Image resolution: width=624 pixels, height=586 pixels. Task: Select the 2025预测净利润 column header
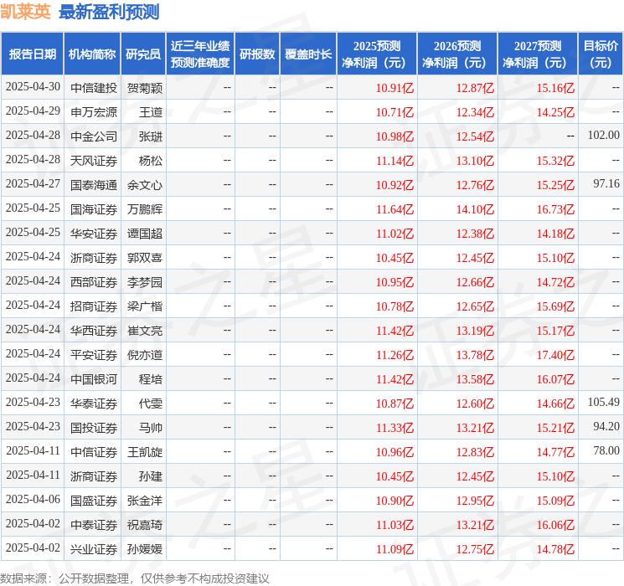(377, 54)
